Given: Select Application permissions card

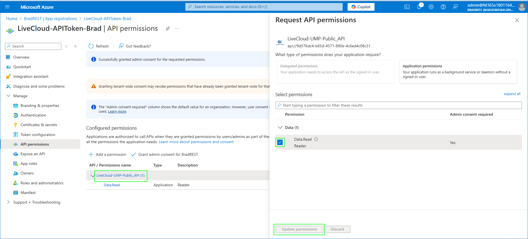Looking at the screenshot, I should tap(458, 72).
